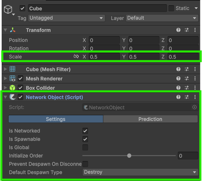Open Network Object three-dot menu
The image size is (202, 181).
[x=195, y=97]
